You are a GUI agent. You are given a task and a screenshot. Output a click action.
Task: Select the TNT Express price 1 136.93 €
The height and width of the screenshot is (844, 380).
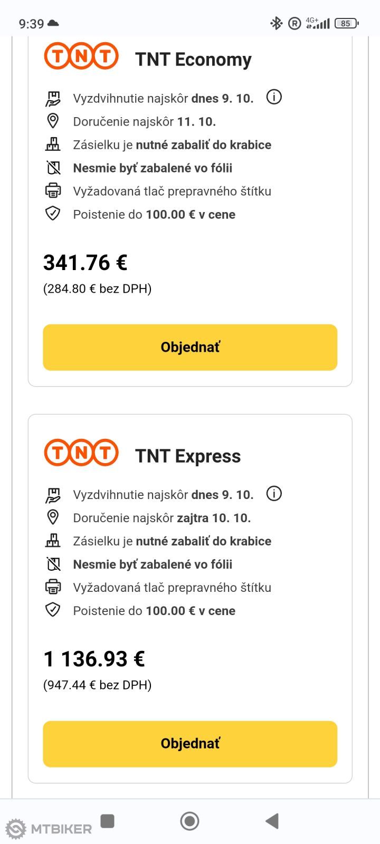coord(94,659)
